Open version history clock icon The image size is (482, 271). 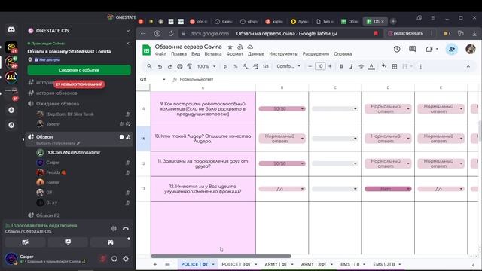pos(397,49)
